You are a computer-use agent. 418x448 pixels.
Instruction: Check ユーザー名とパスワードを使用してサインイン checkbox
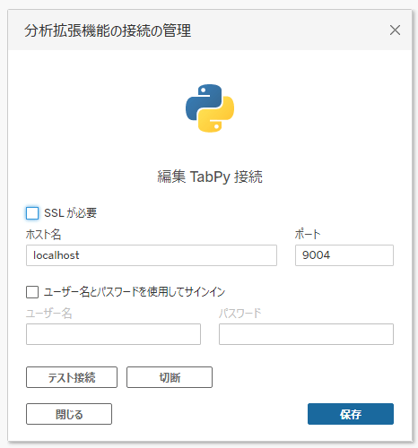[x=32, y=292]
